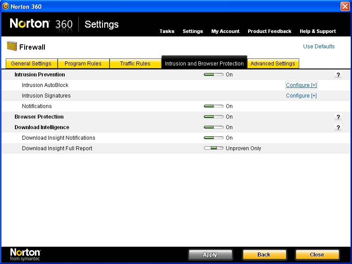Screen dimensions: 352x264
Task: Adjust Download Insight Full Report slider
Action: point(213,148)
